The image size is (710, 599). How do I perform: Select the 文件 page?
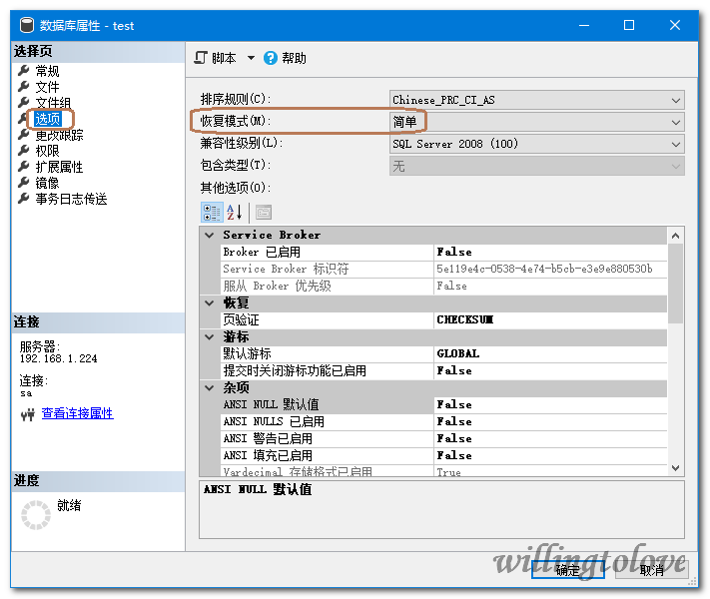pyautogui.click(x=47, y=87)
